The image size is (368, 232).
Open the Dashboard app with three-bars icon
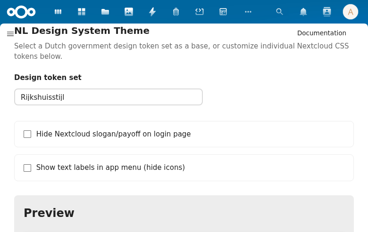(x=58, y=12)
